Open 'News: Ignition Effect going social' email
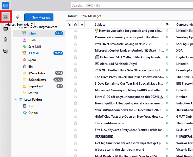This screenshot has height=157, width=193. click(129, 103)
